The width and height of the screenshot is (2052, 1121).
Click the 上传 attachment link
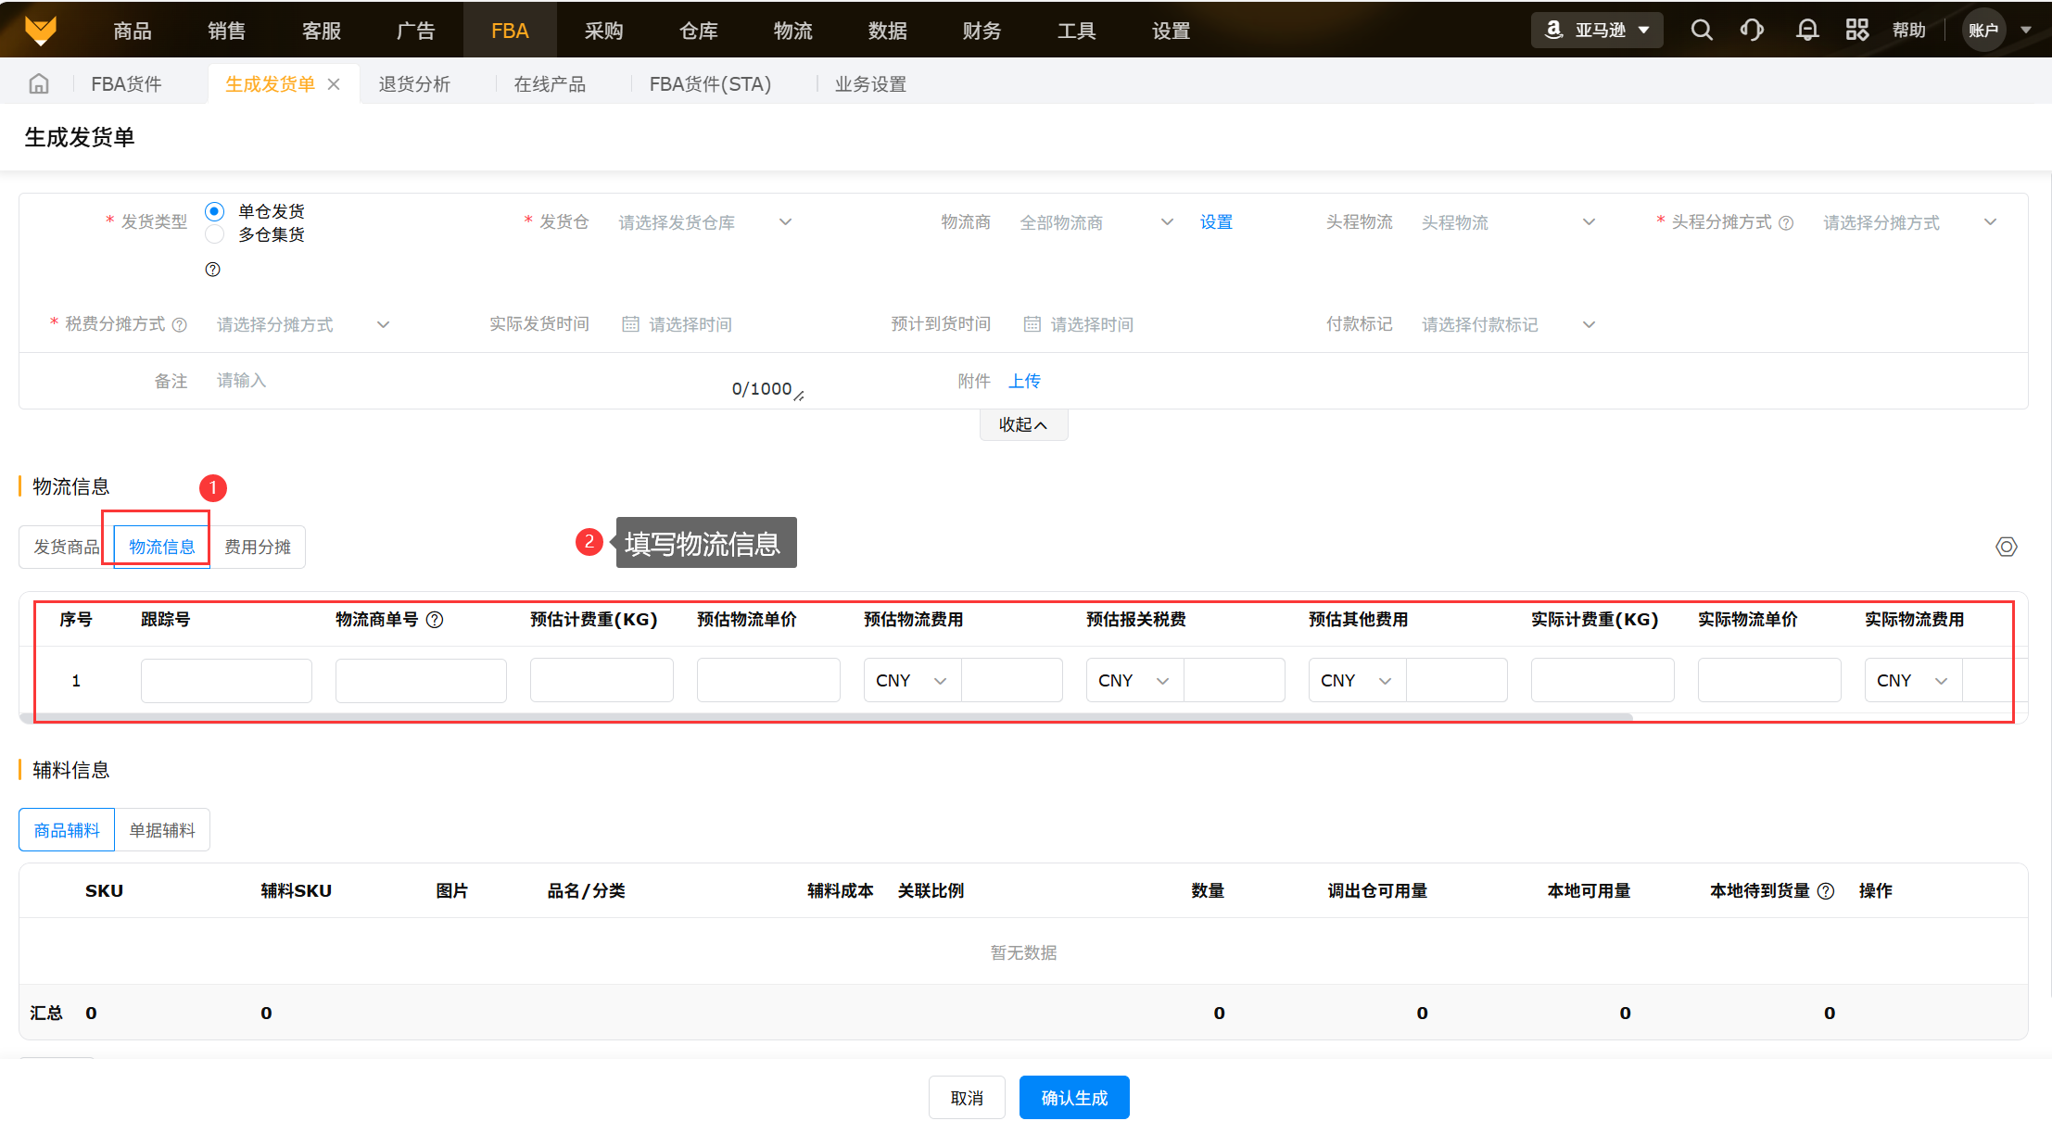[1024, 381]
